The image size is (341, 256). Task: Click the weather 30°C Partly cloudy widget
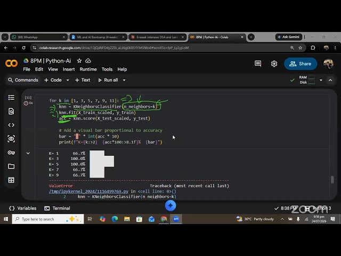click(255, 219)
